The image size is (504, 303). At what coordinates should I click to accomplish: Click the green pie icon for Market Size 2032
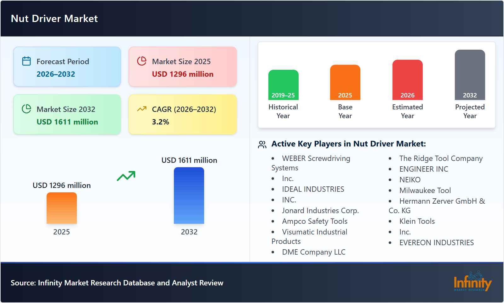(x=26, y=109)
